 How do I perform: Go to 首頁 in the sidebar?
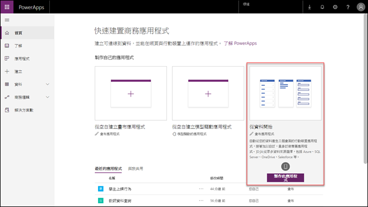18,33
